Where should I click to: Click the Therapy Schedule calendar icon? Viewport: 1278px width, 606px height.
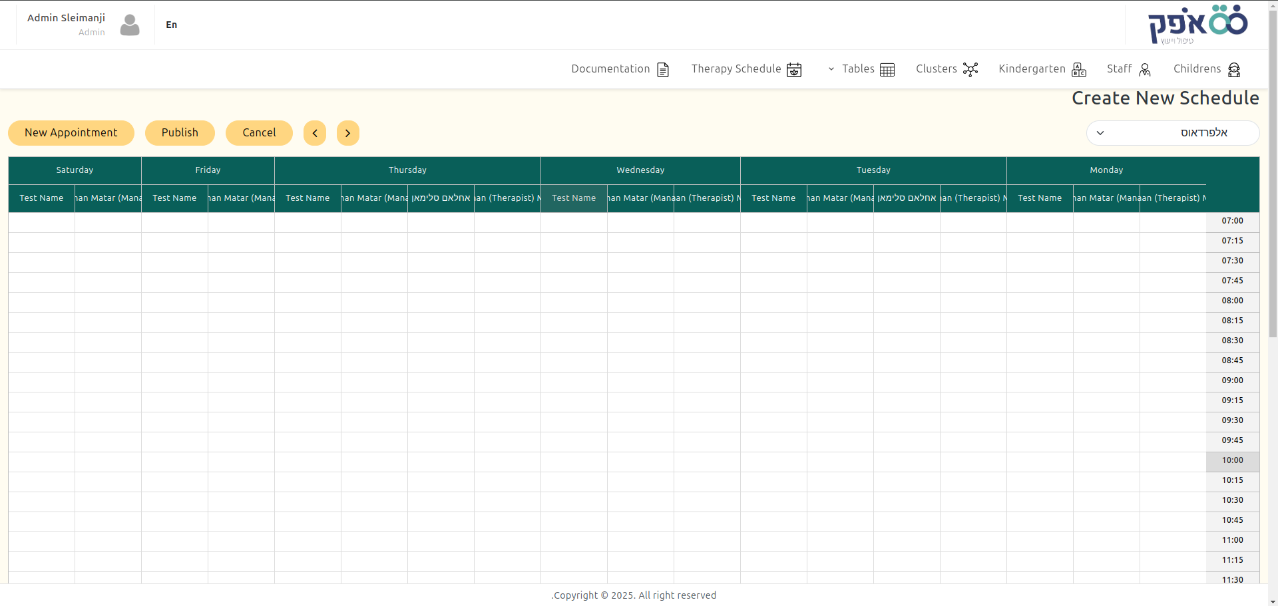coord(794,70)
